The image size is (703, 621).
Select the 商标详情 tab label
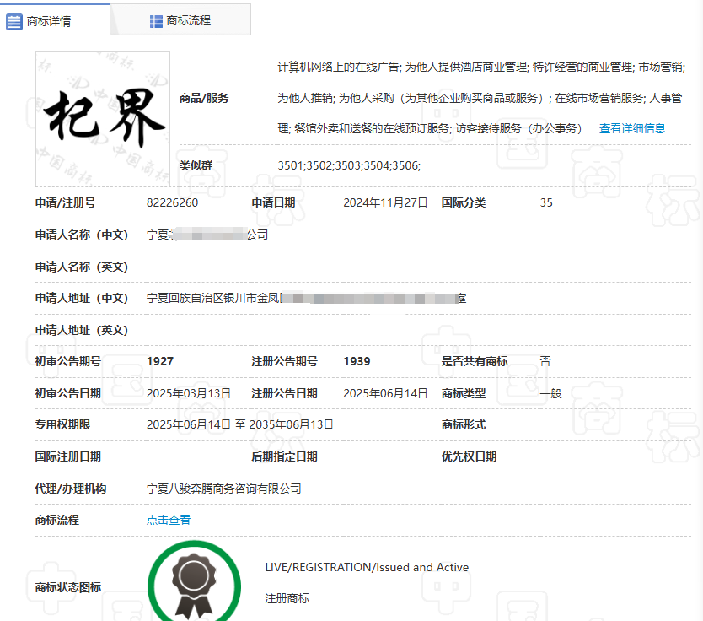(x=50, y=21)
